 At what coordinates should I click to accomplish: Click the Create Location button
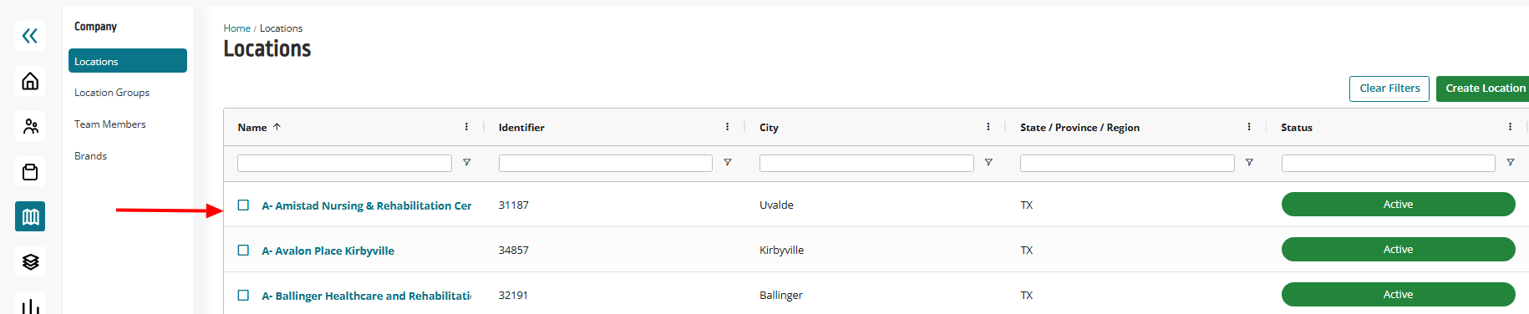(x=1485, y=89)
